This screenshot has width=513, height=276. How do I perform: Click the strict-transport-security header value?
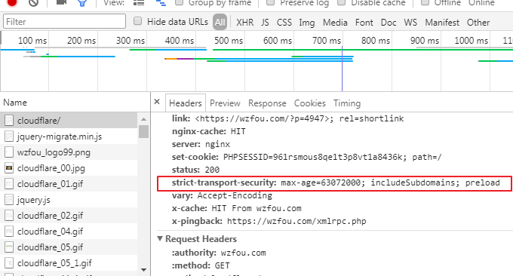(390, 182)
